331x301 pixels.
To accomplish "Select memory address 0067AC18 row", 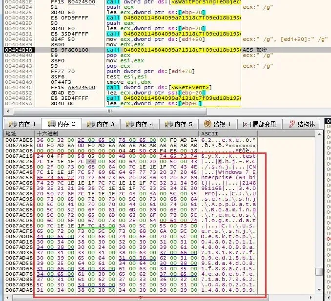I will 19,156.
